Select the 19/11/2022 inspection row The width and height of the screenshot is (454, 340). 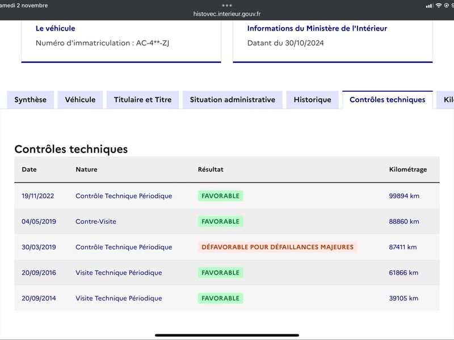(x=227, y=196)
